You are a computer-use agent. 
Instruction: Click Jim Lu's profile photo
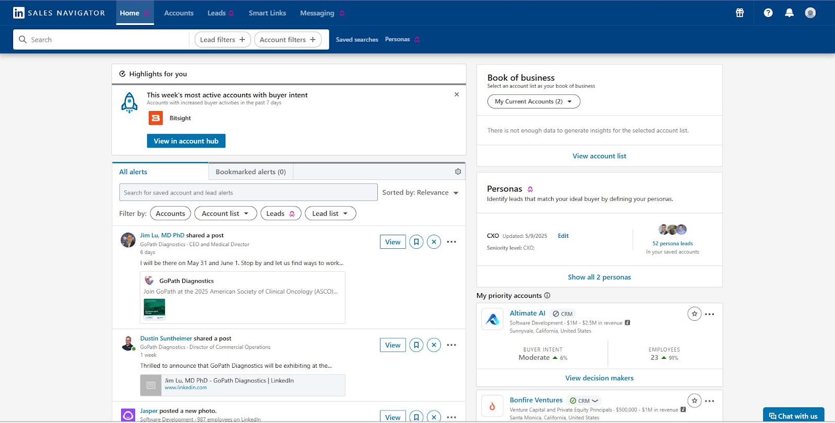(128, 240)
